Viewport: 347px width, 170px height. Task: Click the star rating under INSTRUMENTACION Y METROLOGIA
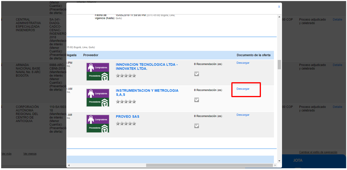click(x=126, y=102)
